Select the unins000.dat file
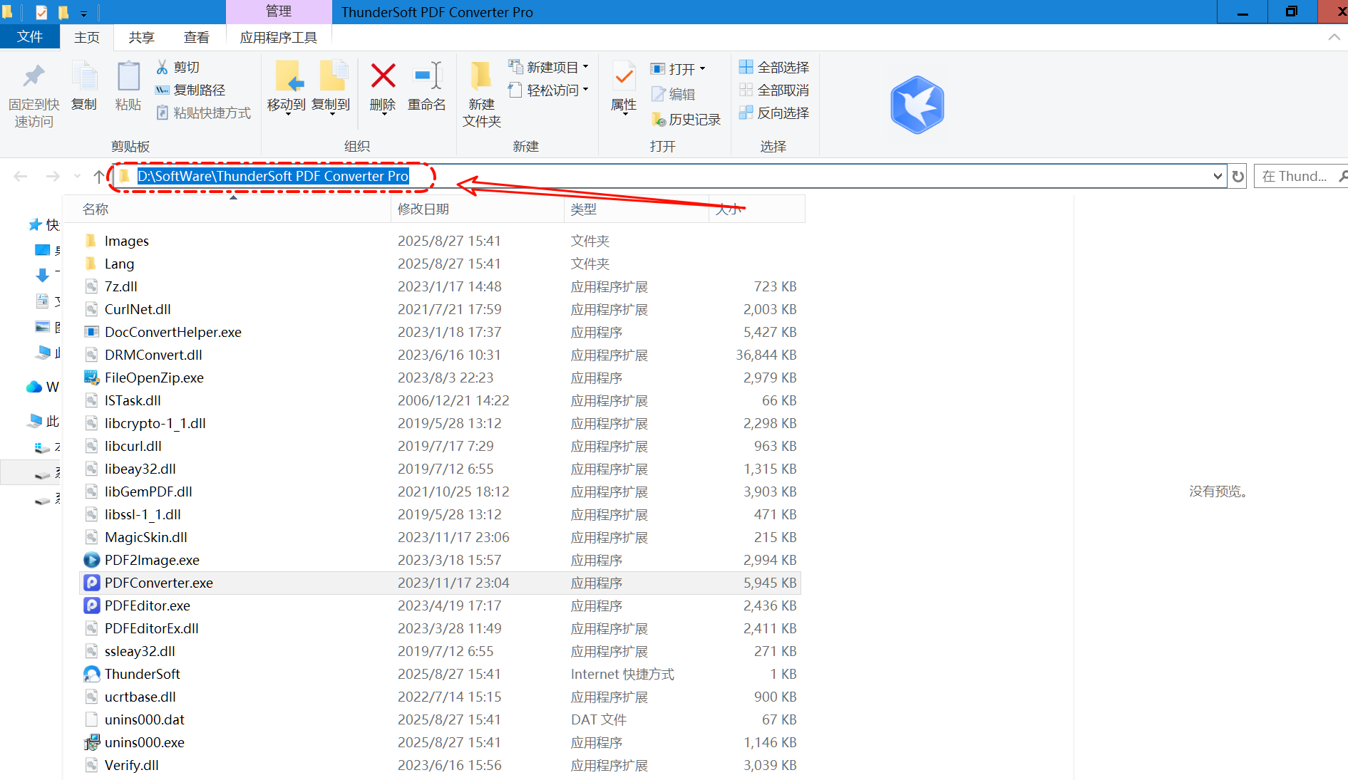The image size is (1348, 780). 440,719
